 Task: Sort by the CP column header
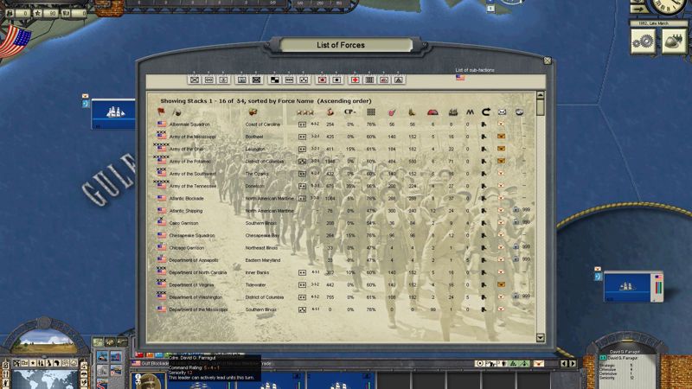point(349,112)
